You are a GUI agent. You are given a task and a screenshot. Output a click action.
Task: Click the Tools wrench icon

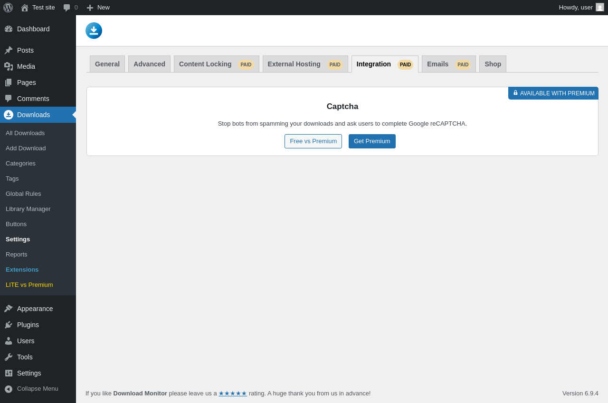click(9, 357)
